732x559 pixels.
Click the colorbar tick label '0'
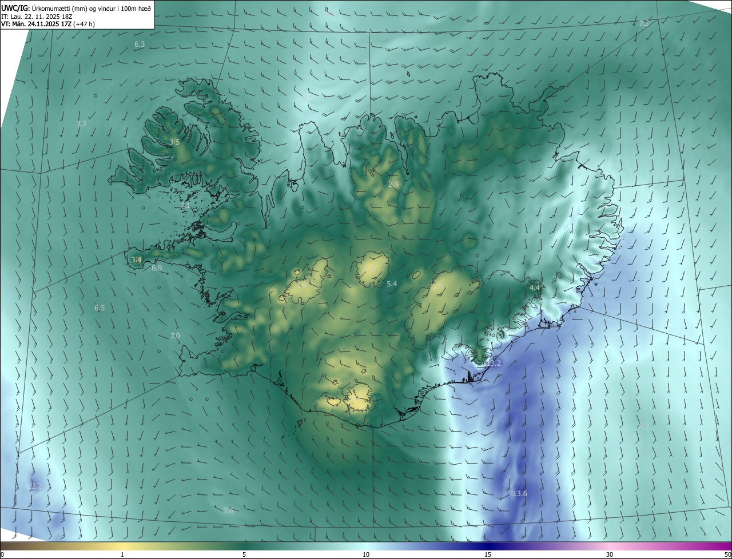(2, 554)
